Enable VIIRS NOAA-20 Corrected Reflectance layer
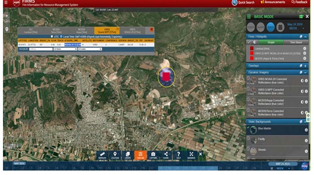Image resolution: width=314 pixels, height=175 pixels. pos(248,78)
